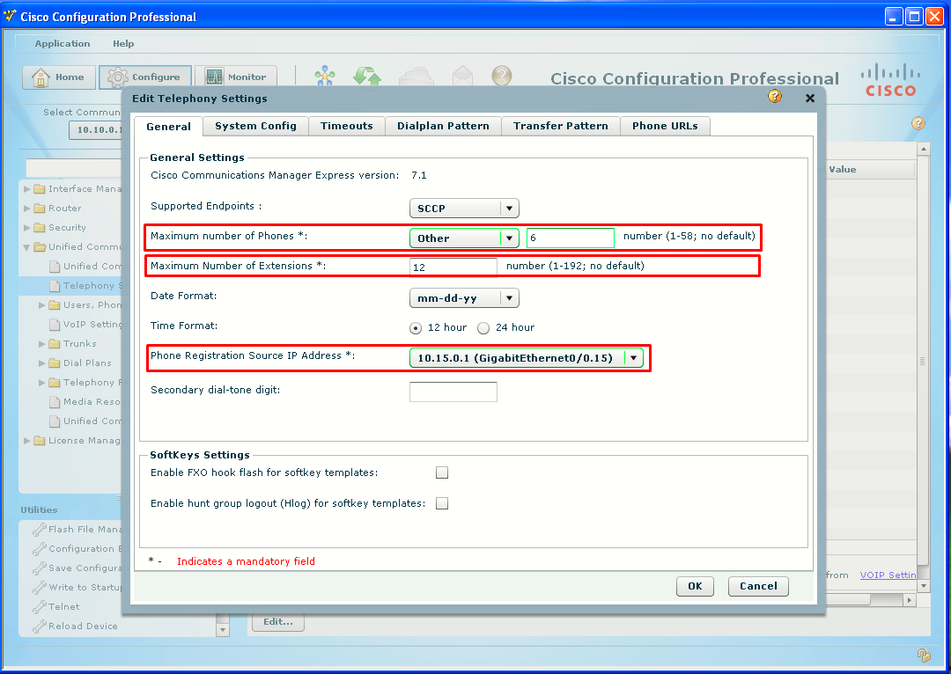This screenshot has width=951, height=674.
Task: Select the 12 hour time format
Action: (x=416, y=328)
